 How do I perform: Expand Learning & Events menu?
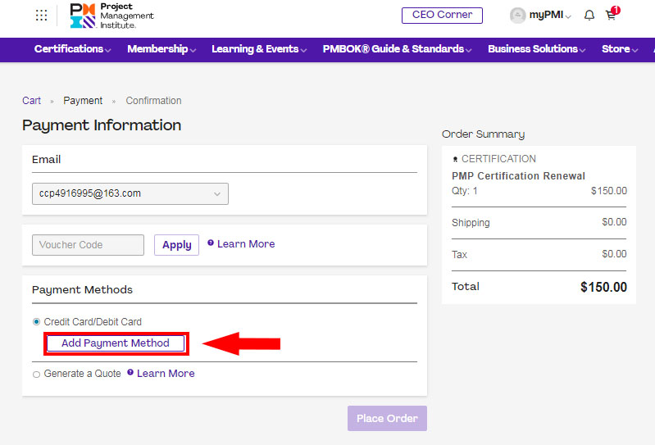pos(259,49)
